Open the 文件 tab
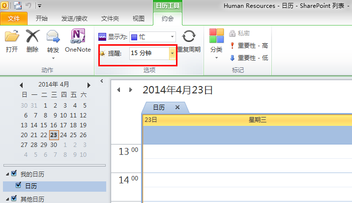 [14, 18]
